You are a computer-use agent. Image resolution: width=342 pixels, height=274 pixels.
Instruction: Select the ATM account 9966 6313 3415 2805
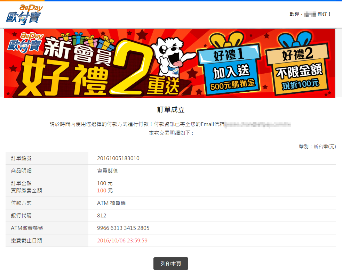coord(123,228)
